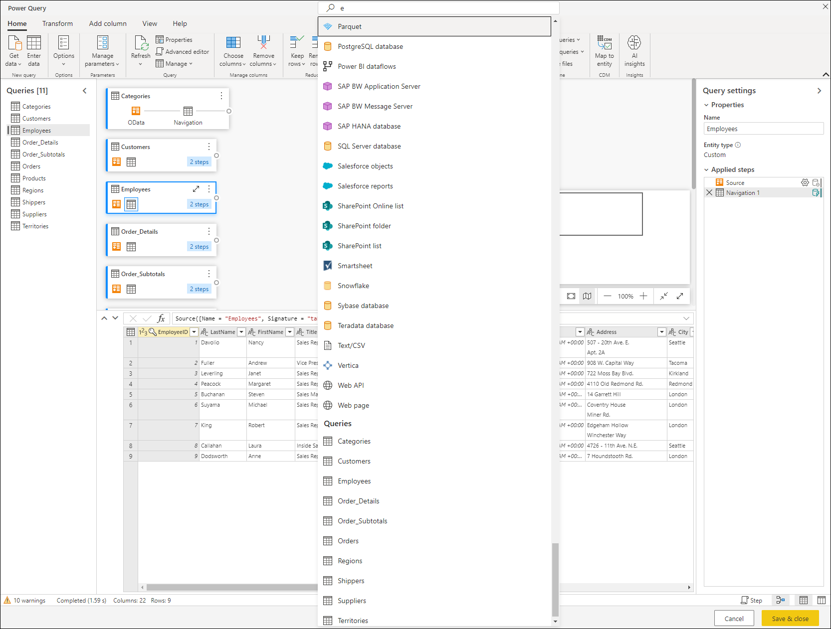Open the Transform tab
831x629 pixels.
pos(57,23)
